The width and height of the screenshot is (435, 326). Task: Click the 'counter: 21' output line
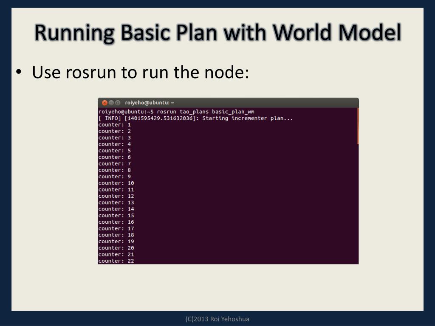tap(116, 255)
